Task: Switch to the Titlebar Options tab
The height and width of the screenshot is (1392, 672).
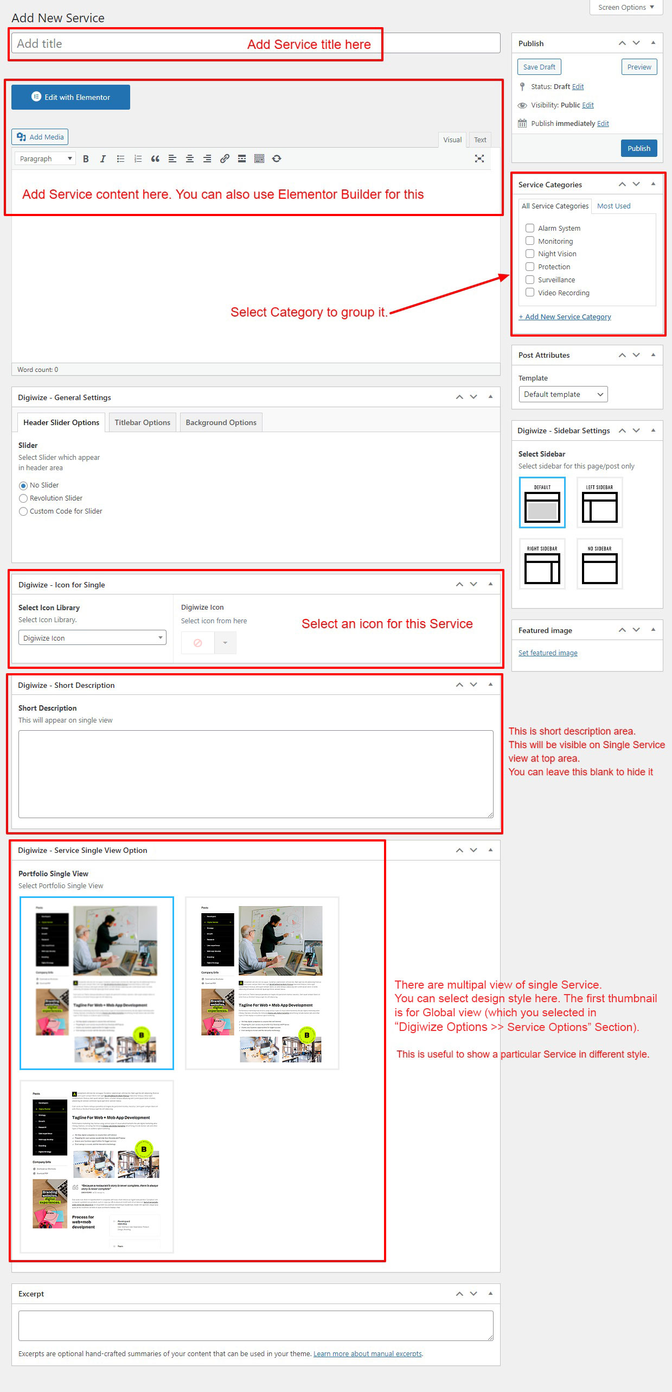Action: click(142, 422)
